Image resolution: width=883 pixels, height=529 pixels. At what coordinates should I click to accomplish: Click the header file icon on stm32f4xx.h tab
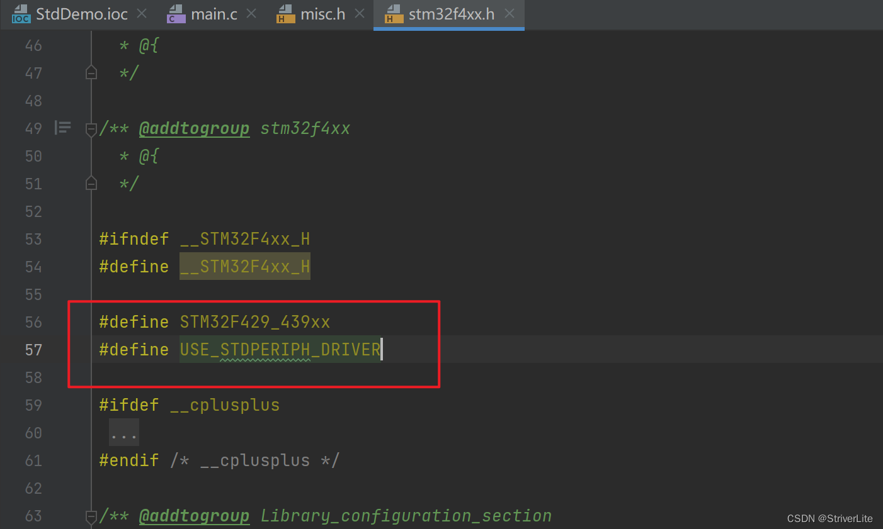coord(394,14)
